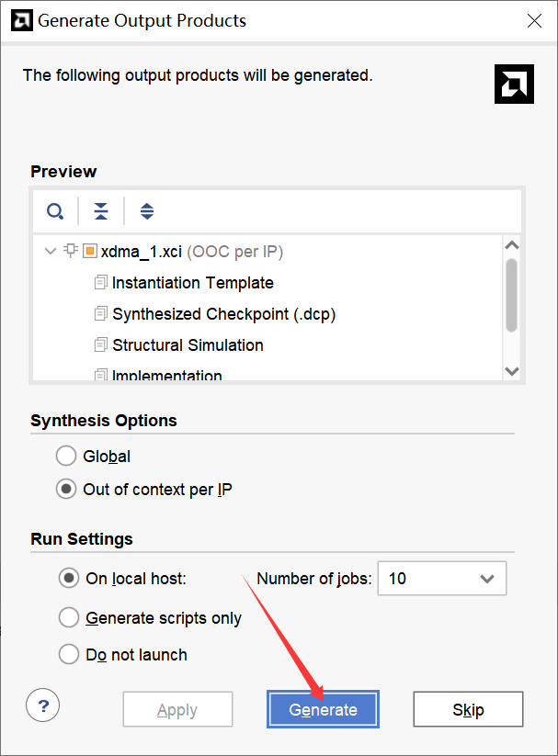
Task: Click the document icon for Synthesized Checkpoint
Action: click(x=100, y=313)
